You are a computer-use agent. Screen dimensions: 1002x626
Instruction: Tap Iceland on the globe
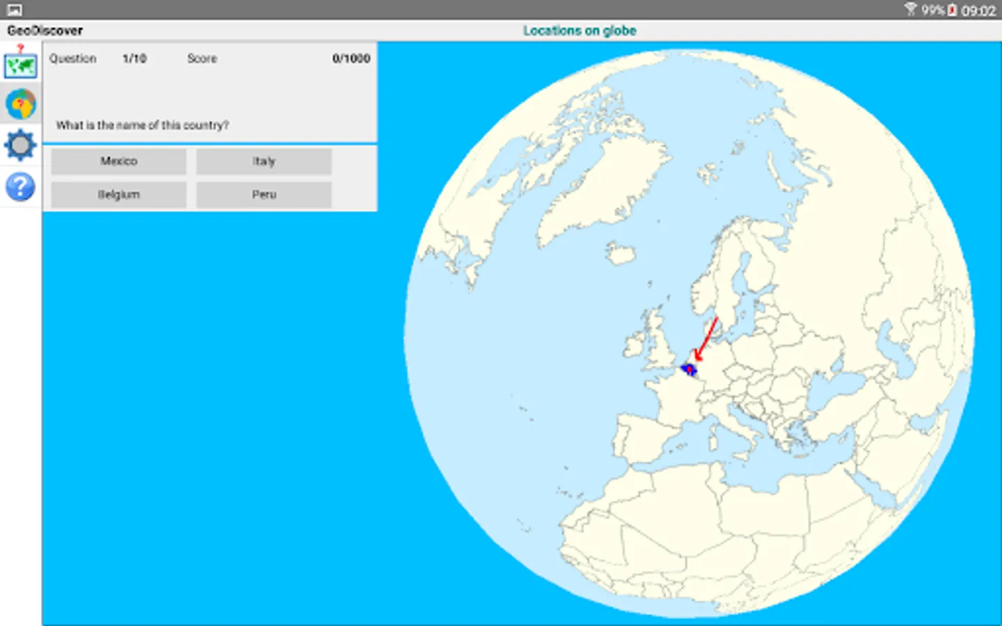[x=620, y=252]
